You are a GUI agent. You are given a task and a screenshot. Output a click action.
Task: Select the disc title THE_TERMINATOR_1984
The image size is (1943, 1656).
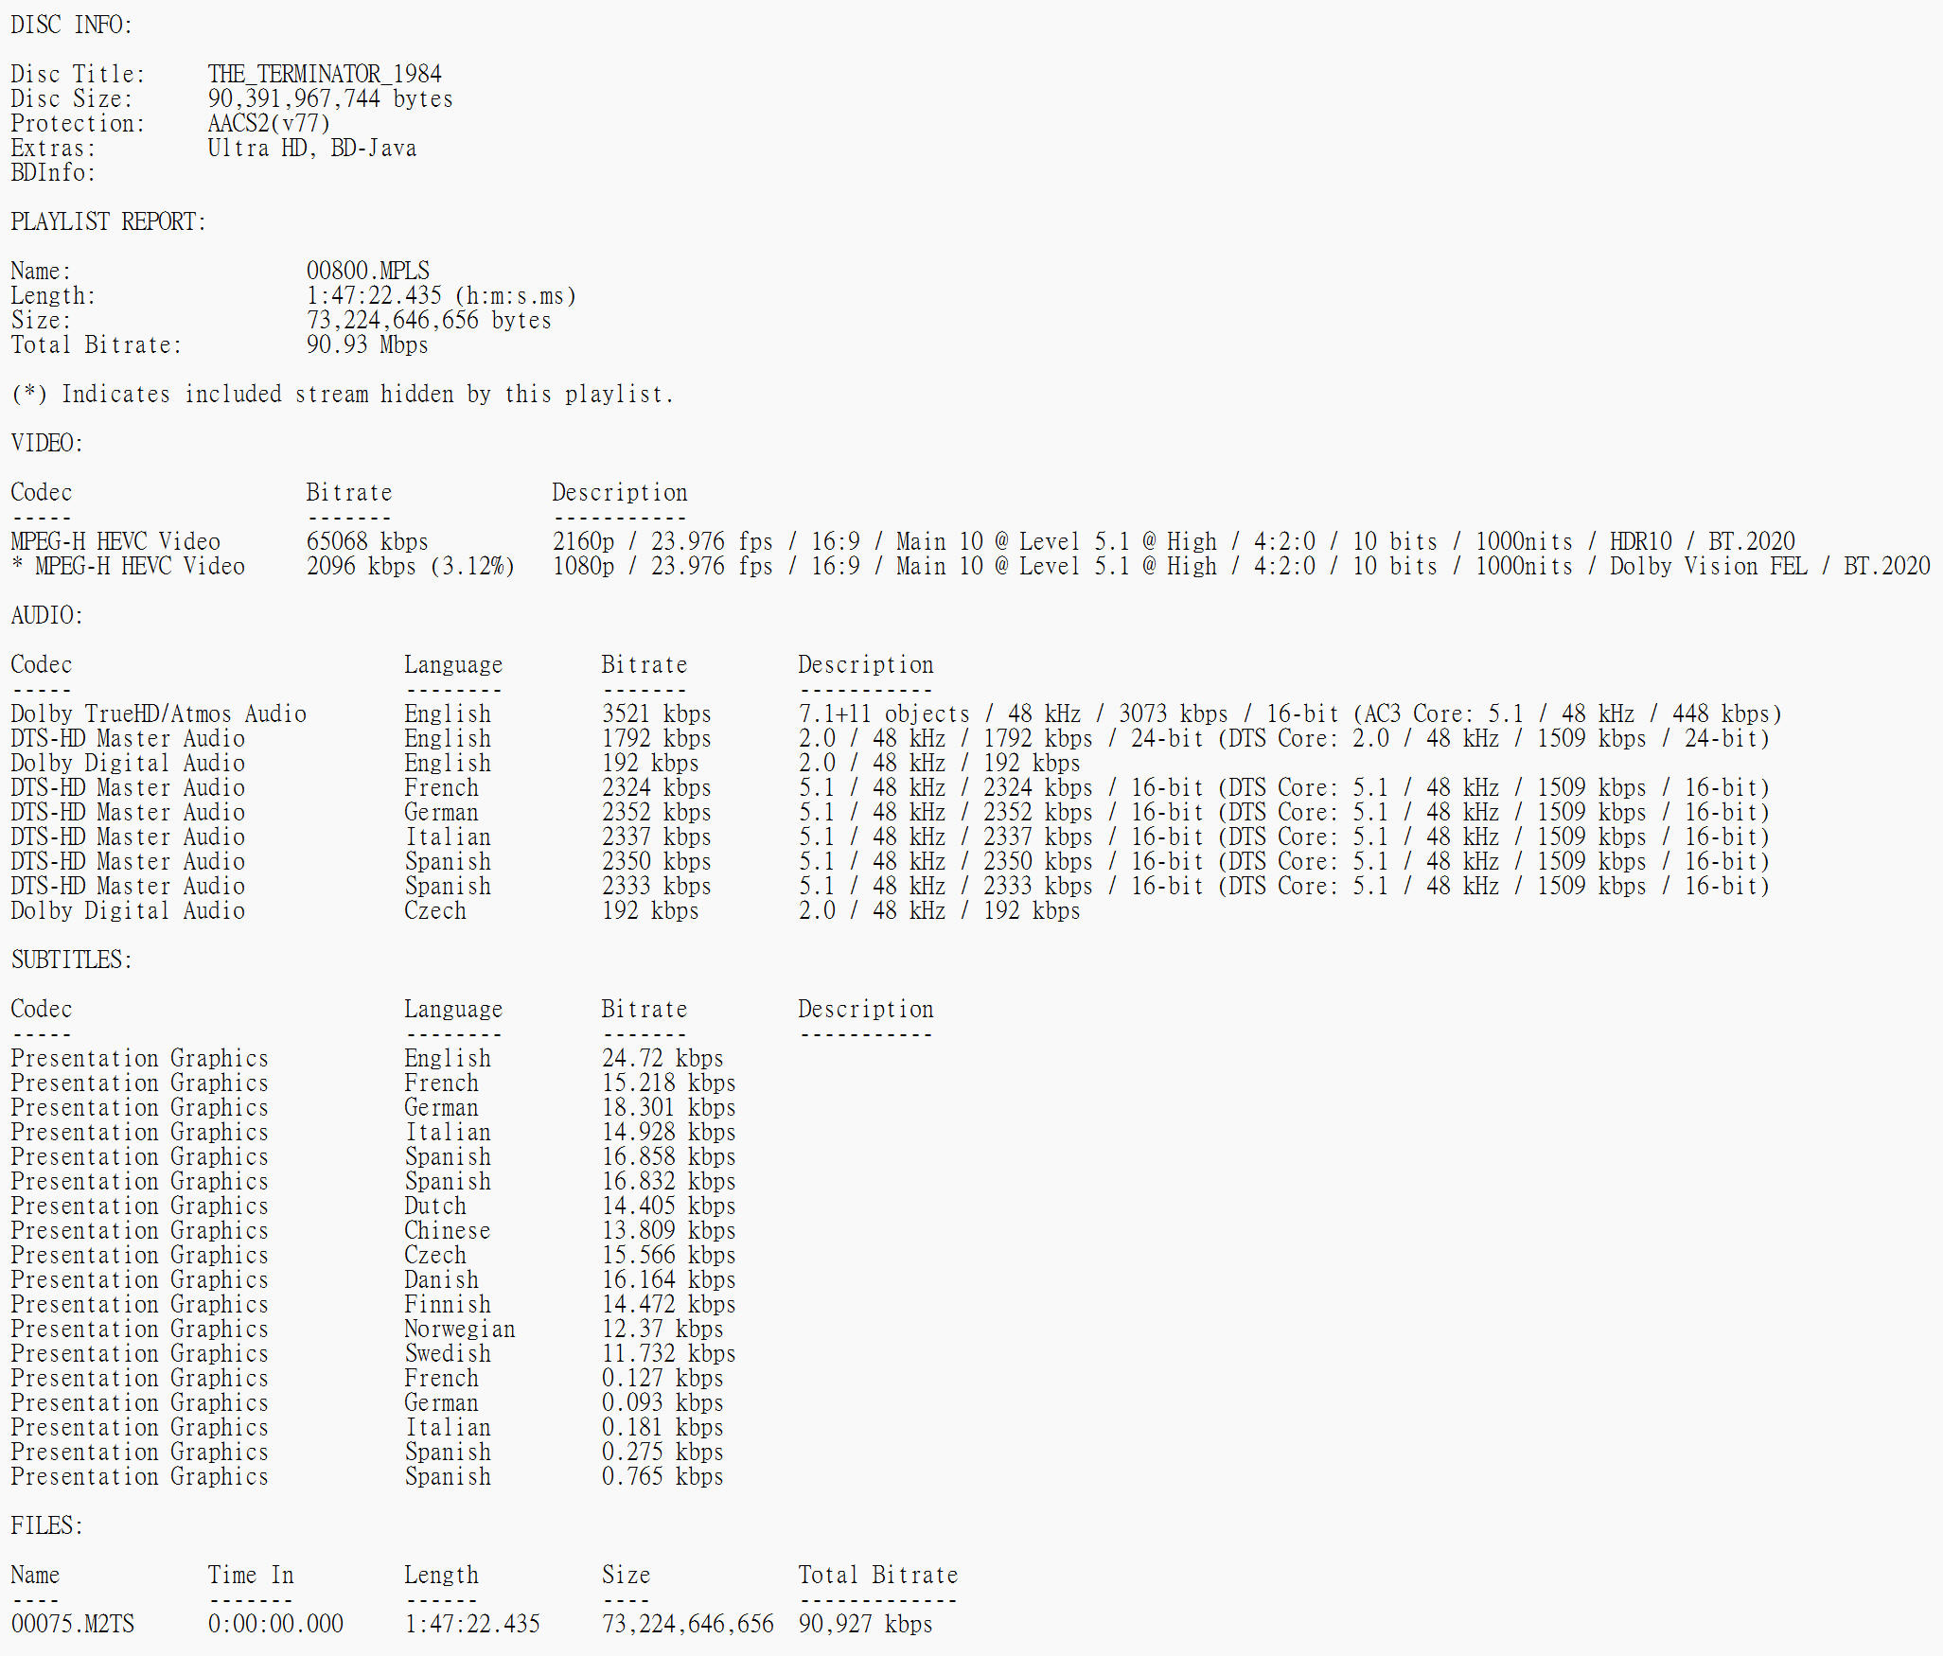click(325, 74)
